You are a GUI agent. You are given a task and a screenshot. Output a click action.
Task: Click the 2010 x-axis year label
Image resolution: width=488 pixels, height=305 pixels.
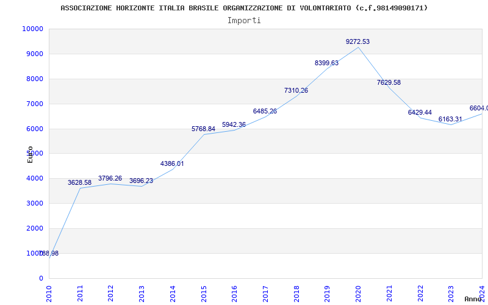[49, 293]
